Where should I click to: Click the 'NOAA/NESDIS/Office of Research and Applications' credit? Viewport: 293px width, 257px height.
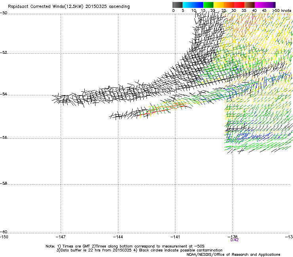(233, 255)
